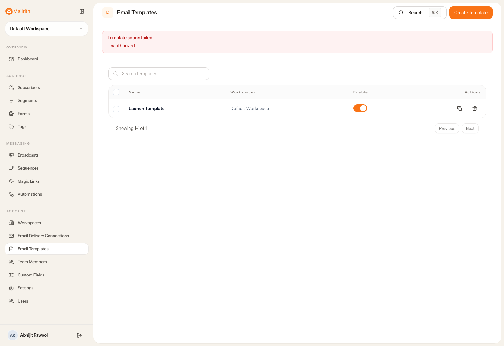504x346 pixels.
Task: Disable the Launch Template toggle
Action: 360,108
